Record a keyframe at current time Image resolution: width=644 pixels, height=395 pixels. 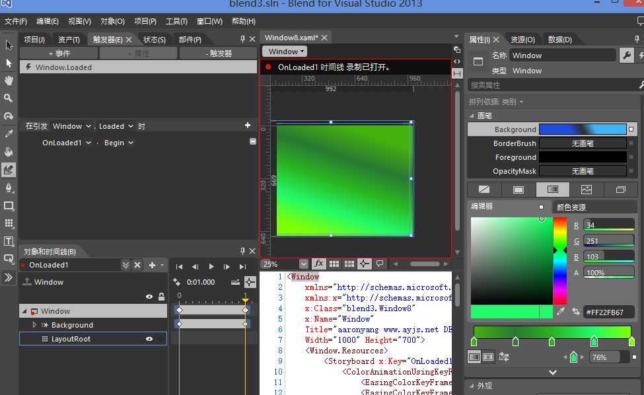coord(176,282)
